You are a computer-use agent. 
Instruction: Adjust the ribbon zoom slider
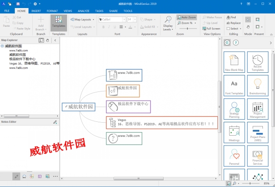(x=187, y=29)
